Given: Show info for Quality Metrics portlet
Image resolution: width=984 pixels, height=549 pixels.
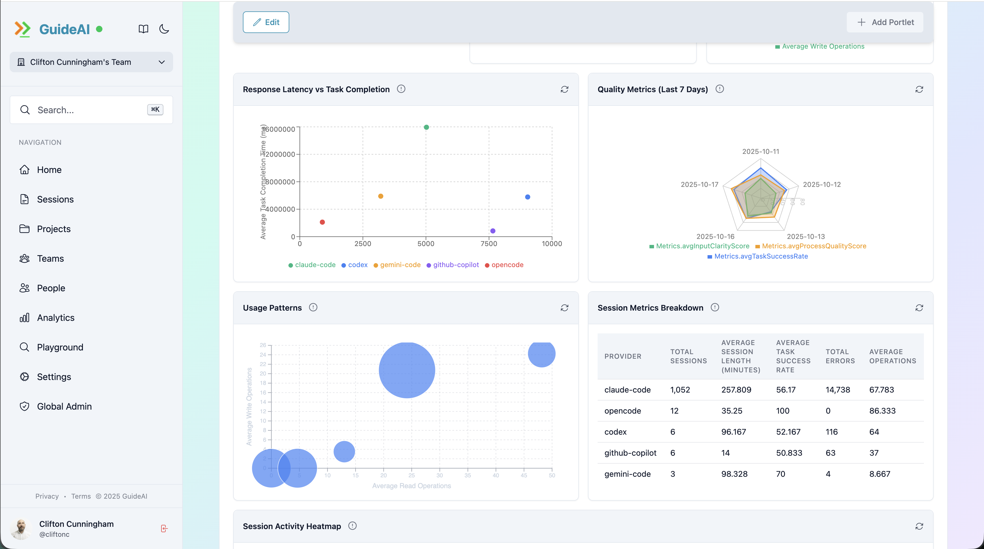Looking at the screenshot, I should coord(720,89).
